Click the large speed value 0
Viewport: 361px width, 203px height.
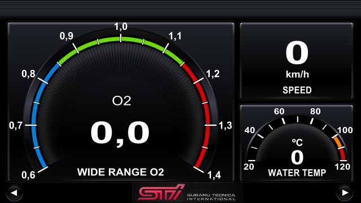[x=297, y=53]
